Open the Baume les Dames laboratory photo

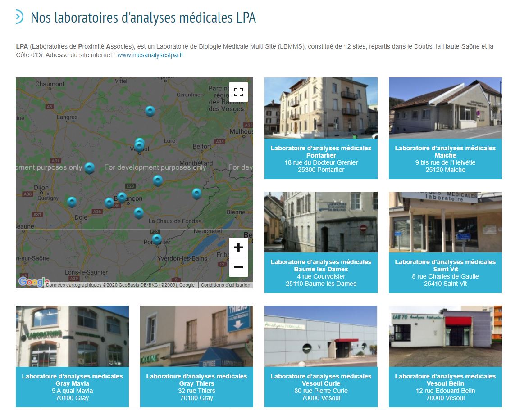click(x=321, y=222)
